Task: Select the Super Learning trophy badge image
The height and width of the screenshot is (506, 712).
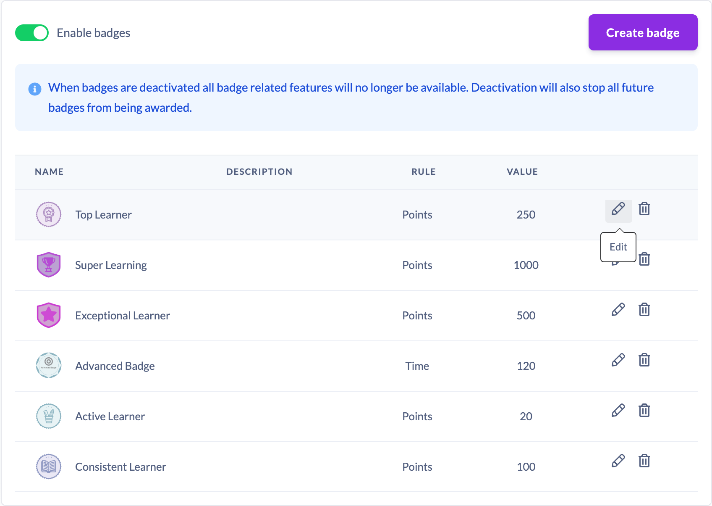Action: click(x=49, y=265)
